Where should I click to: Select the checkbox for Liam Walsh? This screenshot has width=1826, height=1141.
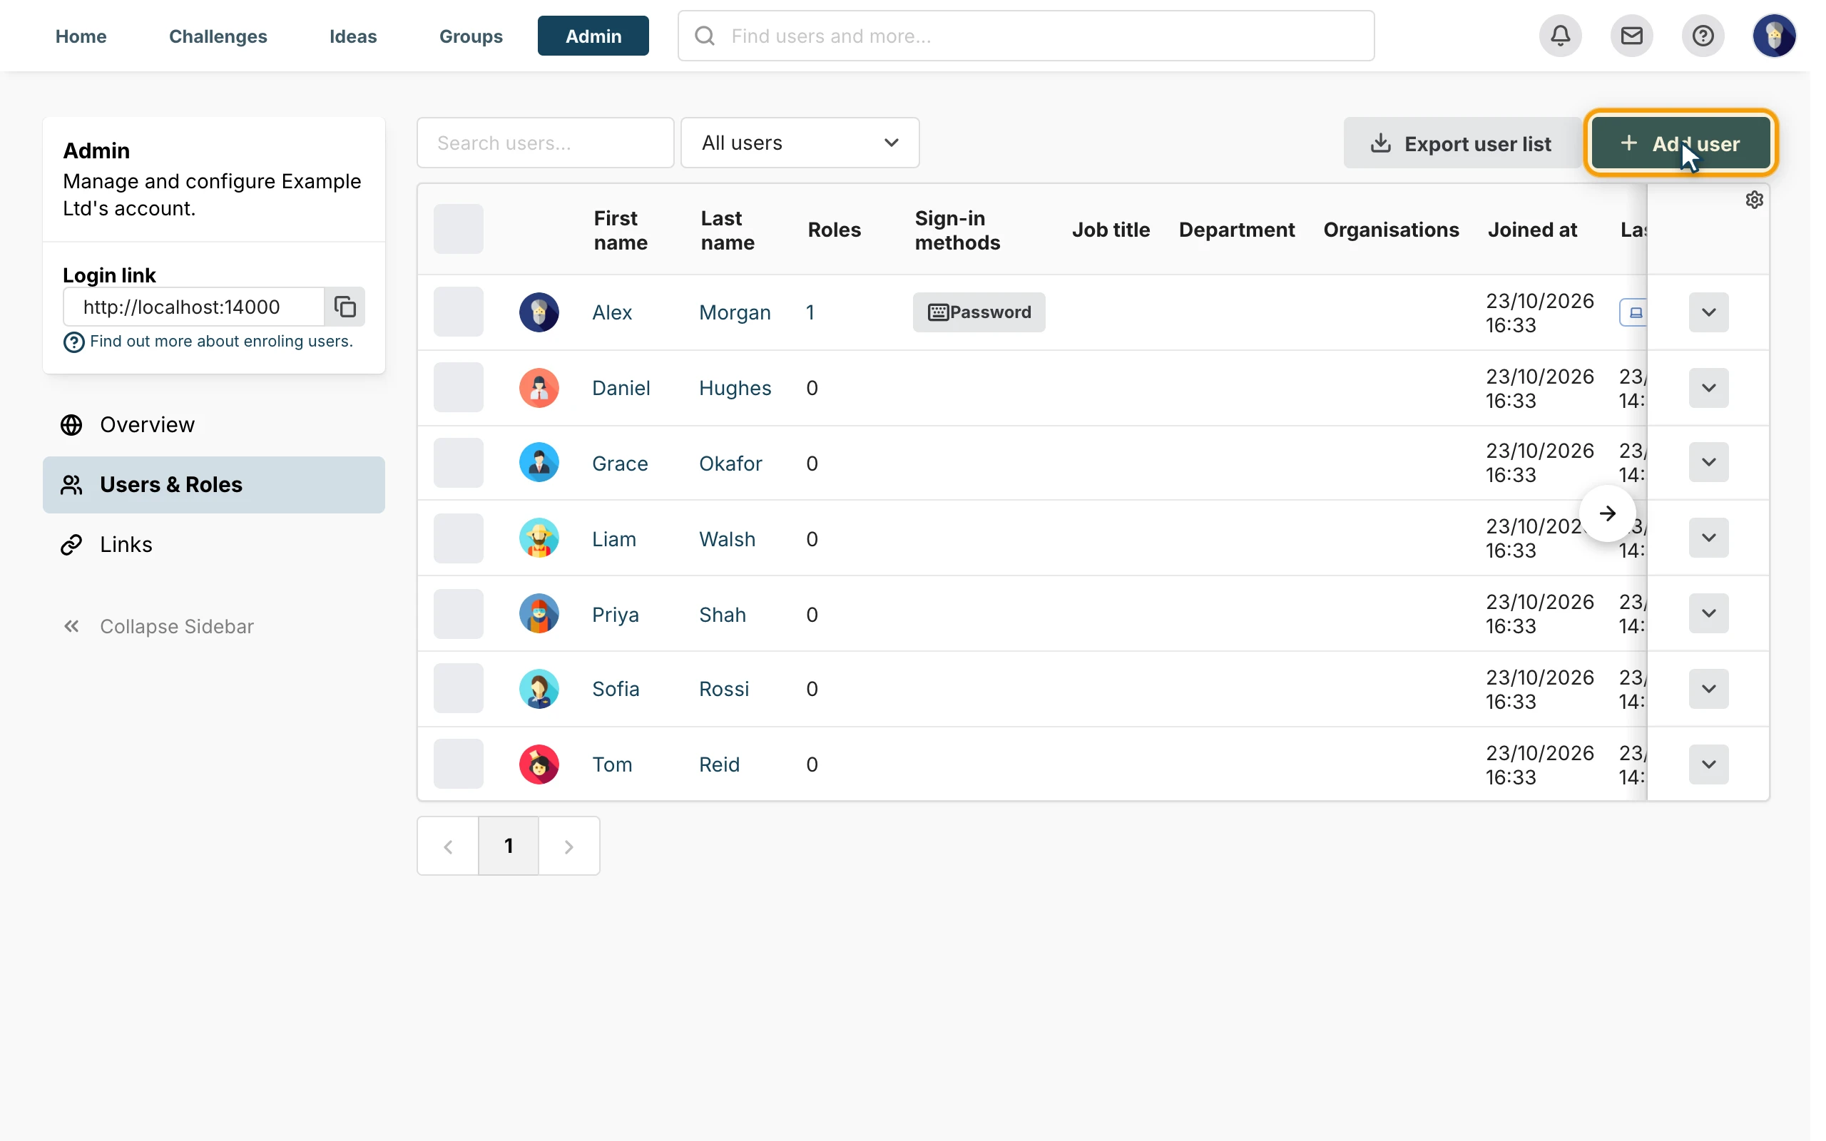click(x=458, y=538)
